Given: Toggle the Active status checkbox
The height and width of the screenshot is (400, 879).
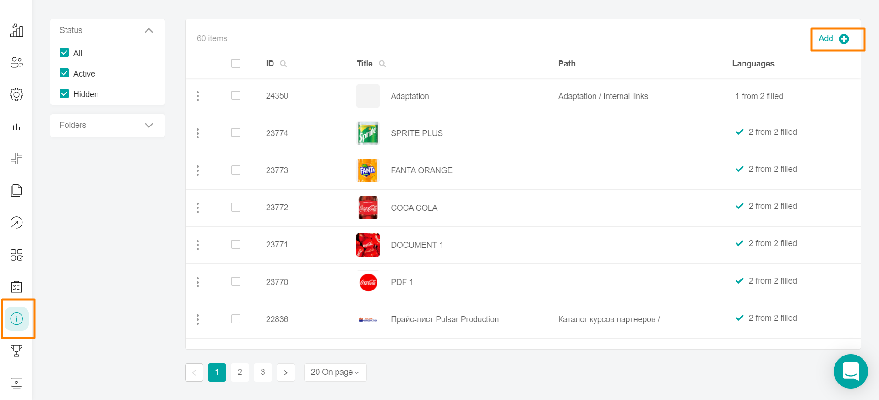Looking at the screenshot, I should tap(64, 73).
